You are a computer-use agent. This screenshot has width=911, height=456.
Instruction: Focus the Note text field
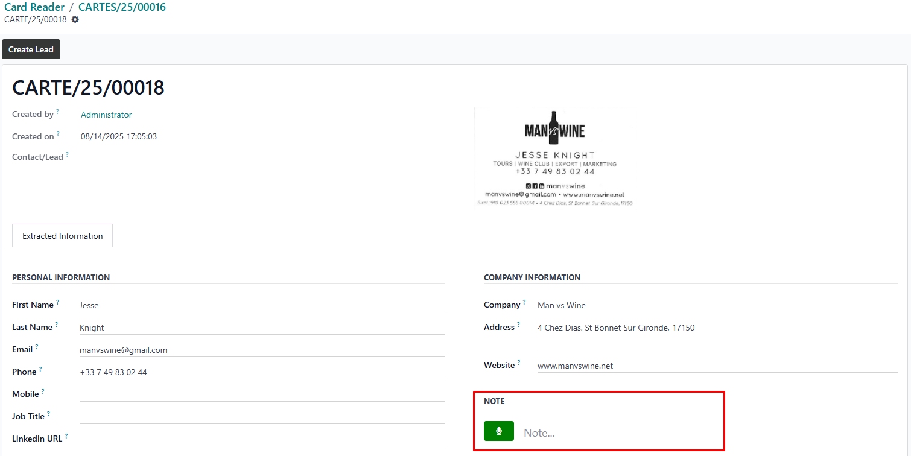click(x=616, y=433)
